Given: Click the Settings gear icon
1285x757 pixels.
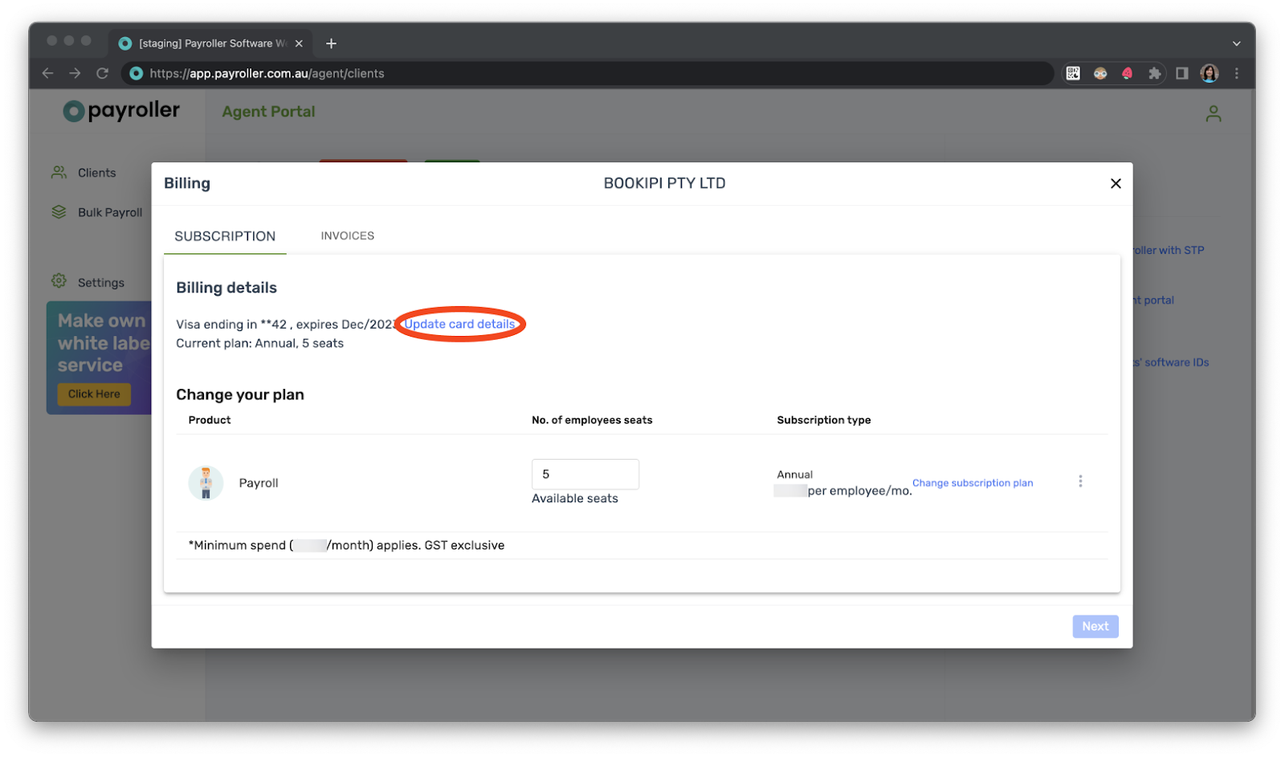Looking at the screenshot, I should [59, 281].
